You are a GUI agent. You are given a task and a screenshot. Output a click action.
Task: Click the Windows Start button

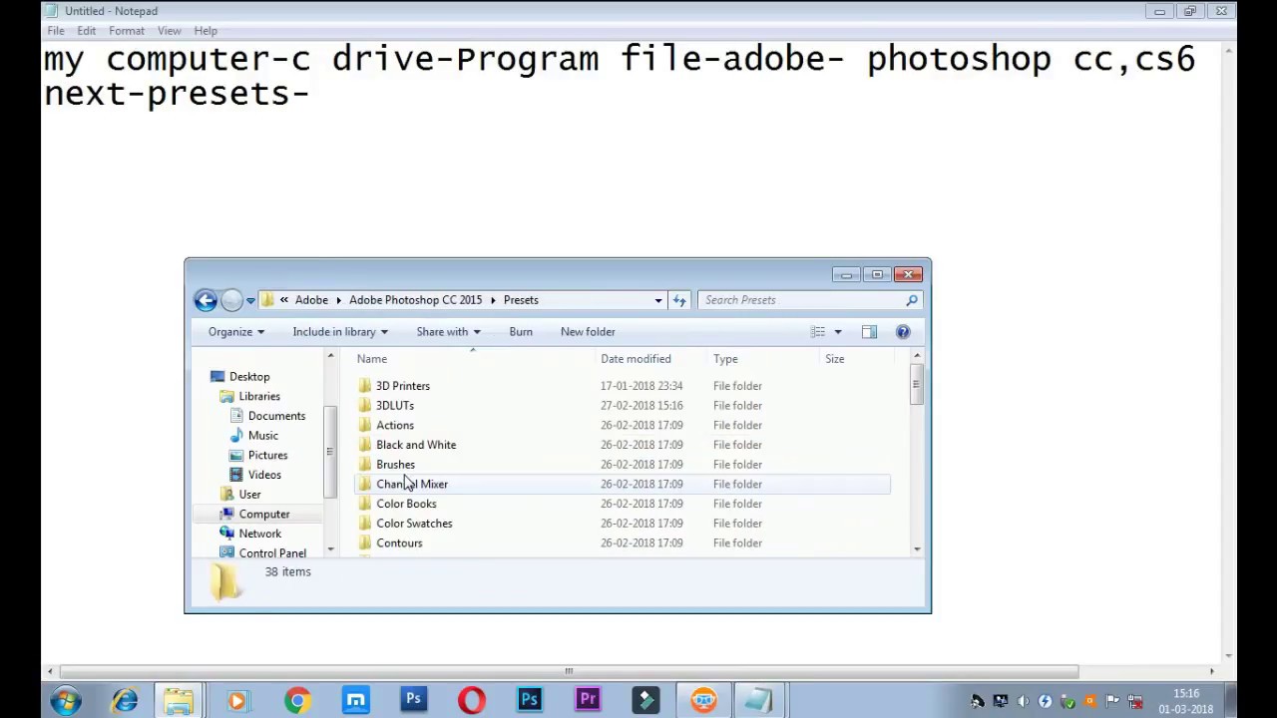(x=66, y=700)
